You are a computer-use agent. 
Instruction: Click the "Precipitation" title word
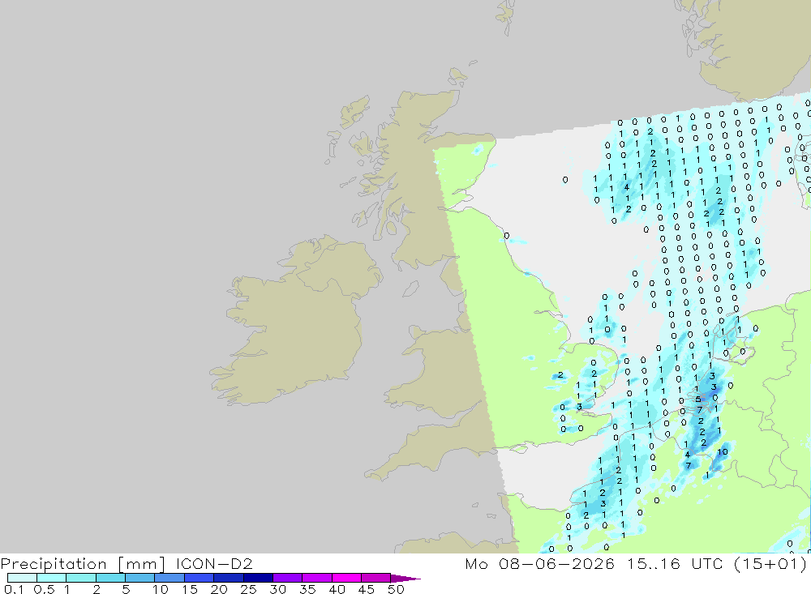pos(54,564)
